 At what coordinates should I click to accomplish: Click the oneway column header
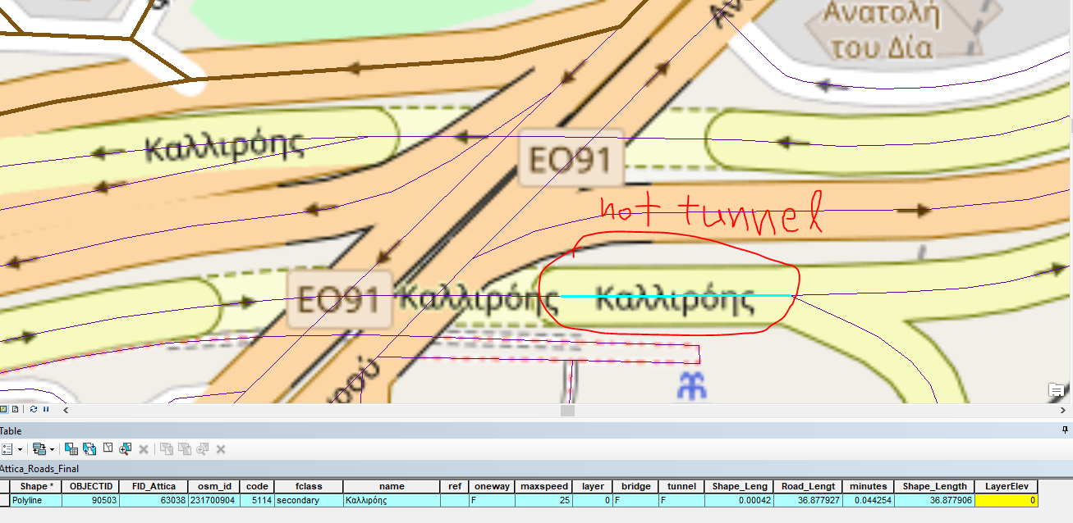pyautogui.click(x=492, y=486)
